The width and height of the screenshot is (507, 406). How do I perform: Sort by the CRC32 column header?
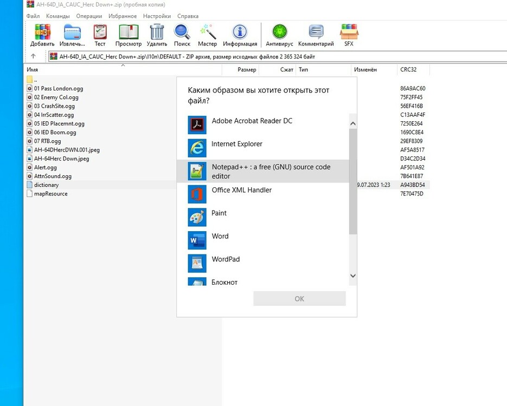[414, 69]
